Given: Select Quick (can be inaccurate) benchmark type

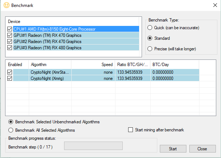Looking at the screenshot, I should click(x=150, y=28).
